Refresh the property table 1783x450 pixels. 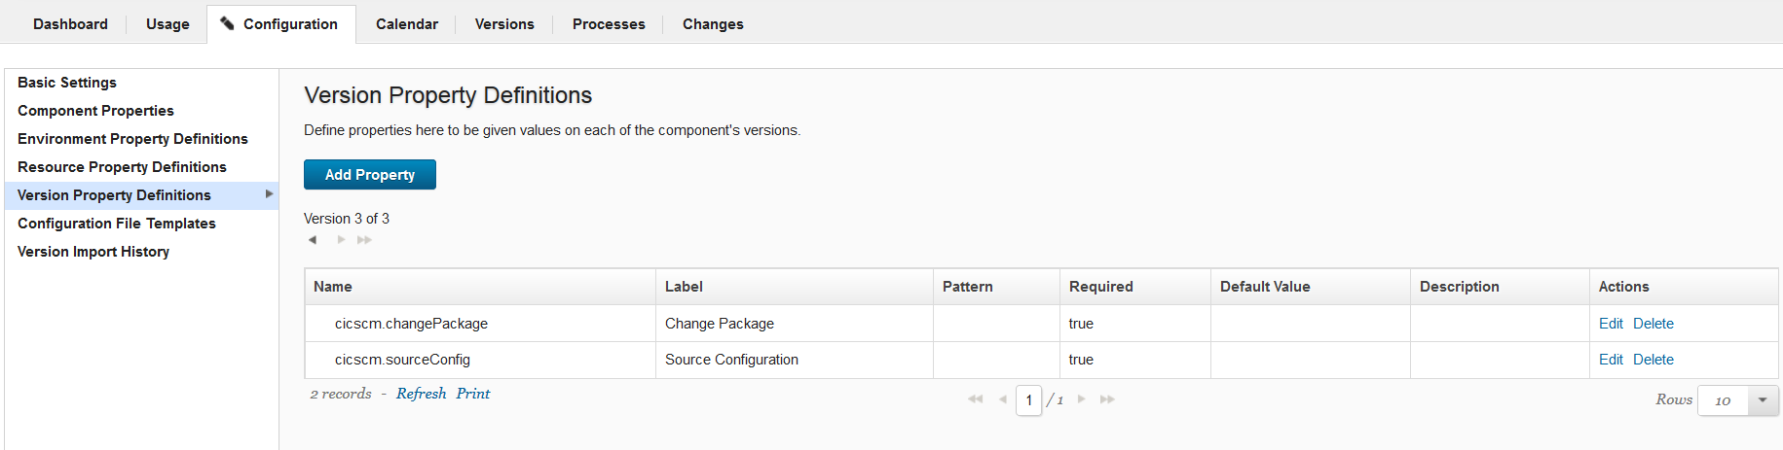coord(421,394)
